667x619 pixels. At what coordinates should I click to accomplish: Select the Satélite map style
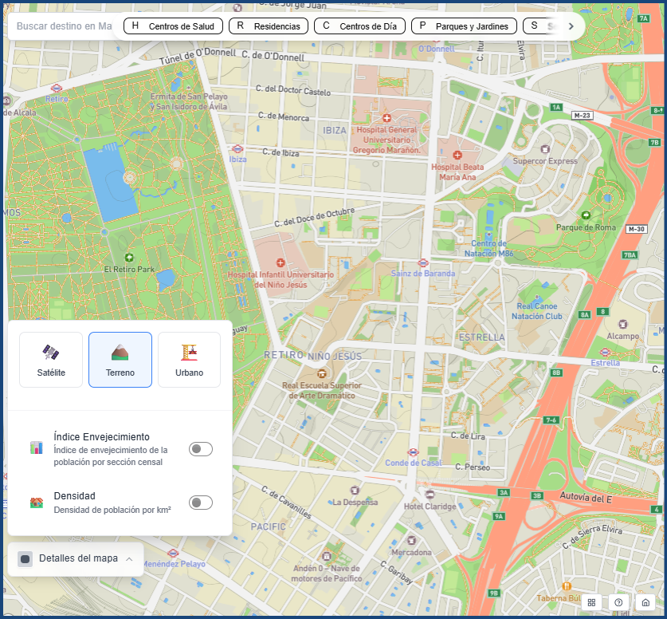click(51, 360)
